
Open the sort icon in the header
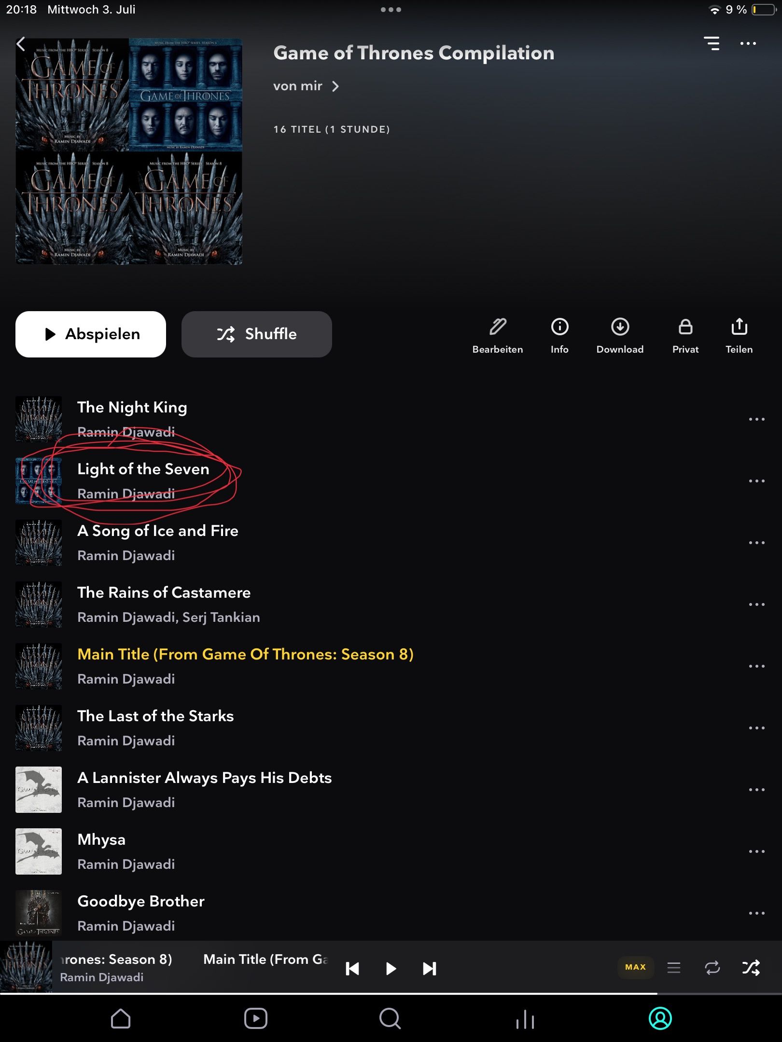click(x=712, y=43)
